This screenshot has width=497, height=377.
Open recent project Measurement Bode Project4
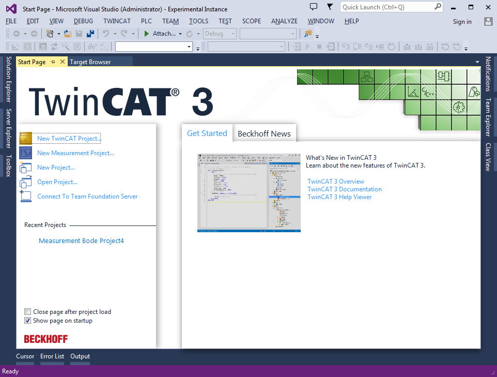(81, 241)
